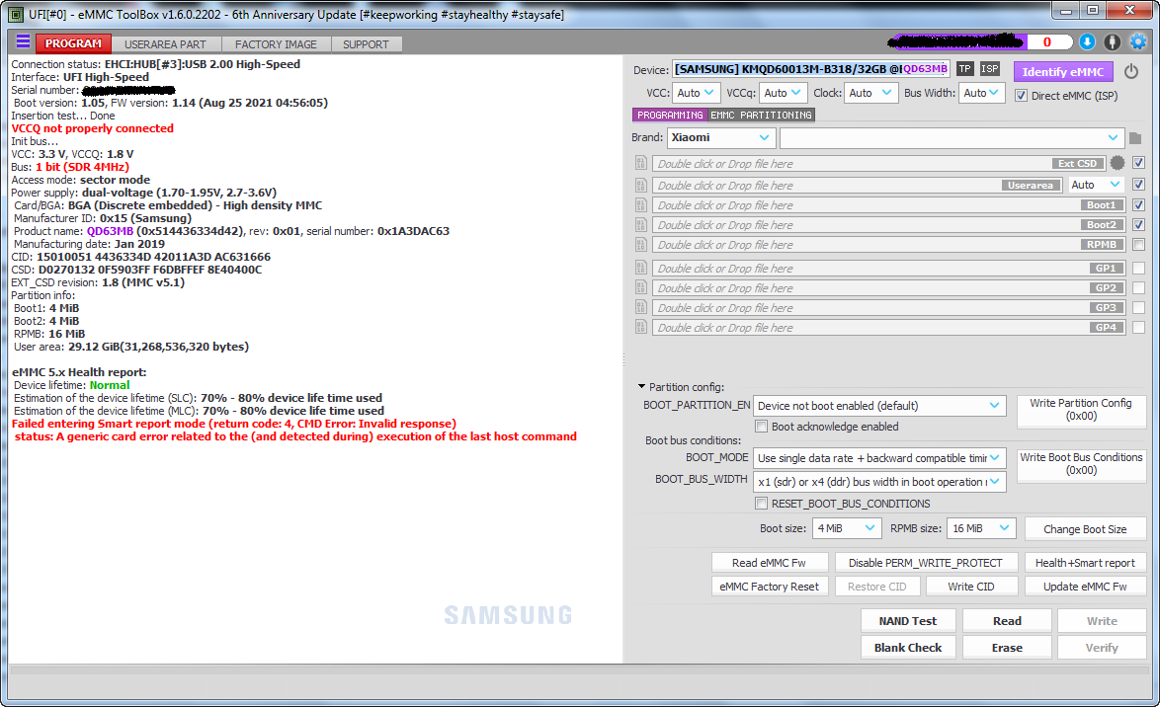The height and width of the screenshot is (707, 1160).
Task: Switch to the FACTORY IMAGE tab
Action: pos(276,44)
